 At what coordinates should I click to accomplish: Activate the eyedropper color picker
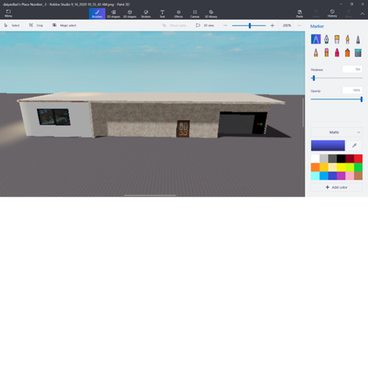(354, 145)
